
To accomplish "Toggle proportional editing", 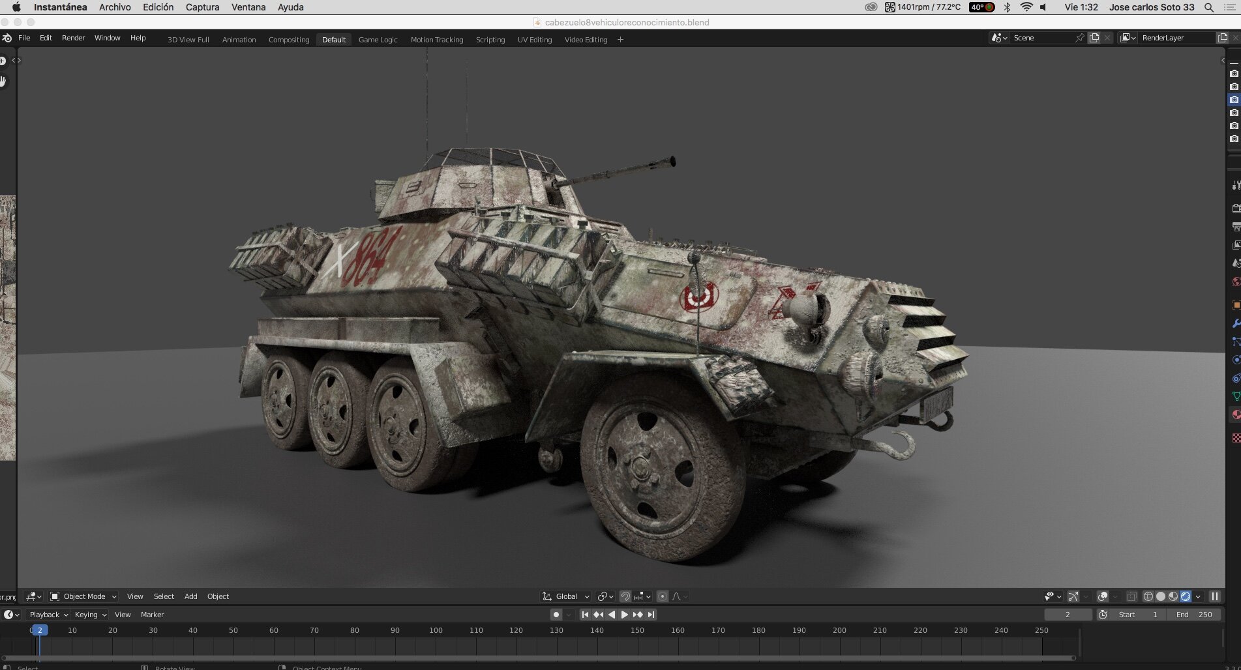I will tap(663, 596).
